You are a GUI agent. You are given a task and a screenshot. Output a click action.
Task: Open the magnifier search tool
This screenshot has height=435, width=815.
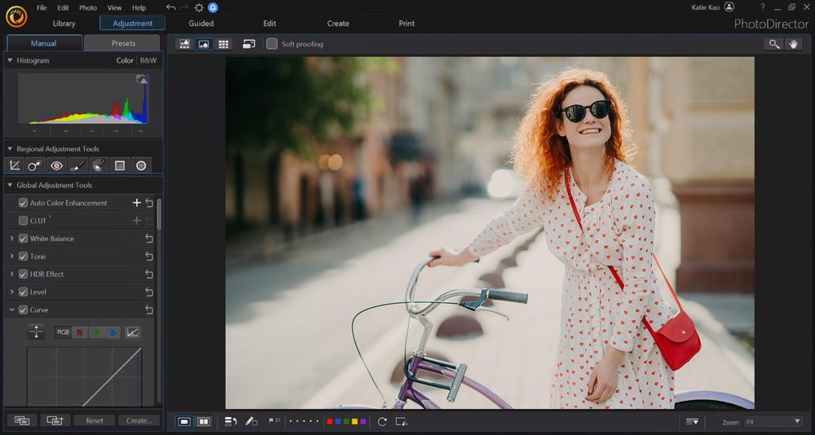[773, 44]
